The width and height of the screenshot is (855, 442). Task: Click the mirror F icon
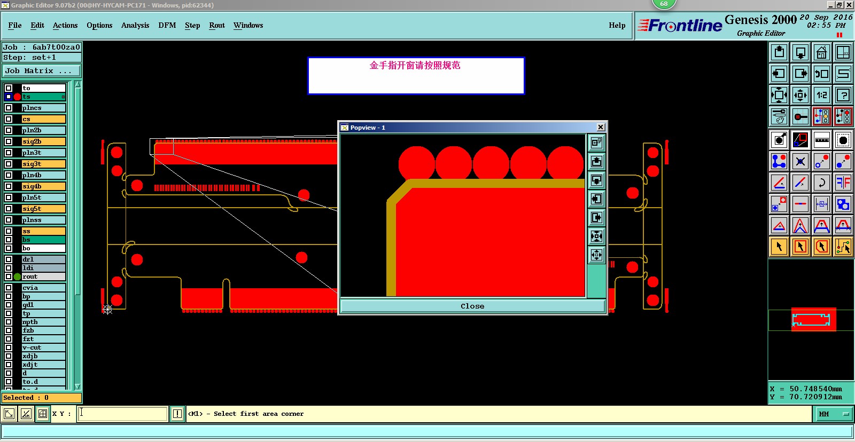tap(843, 183)
